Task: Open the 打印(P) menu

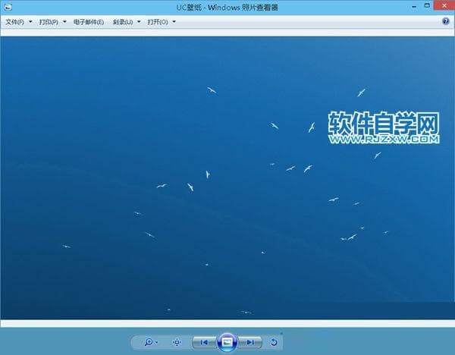Action: pyautogui.click(x=49, y=22)
